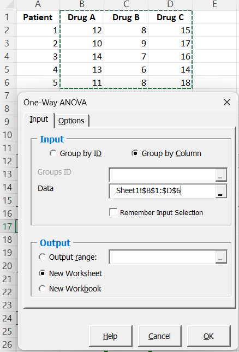Click the Output range text field
This screenshot has width=239, height=352.
(x=163, y=257)
